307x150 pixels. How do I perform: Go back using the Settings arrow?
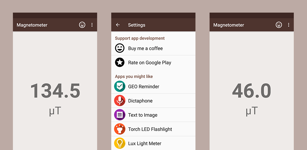point(118,25)
